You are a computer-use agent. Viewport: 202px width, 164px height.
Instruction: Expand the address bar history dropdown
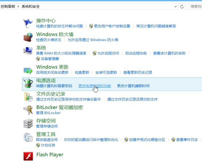click(x=175, y=6)
